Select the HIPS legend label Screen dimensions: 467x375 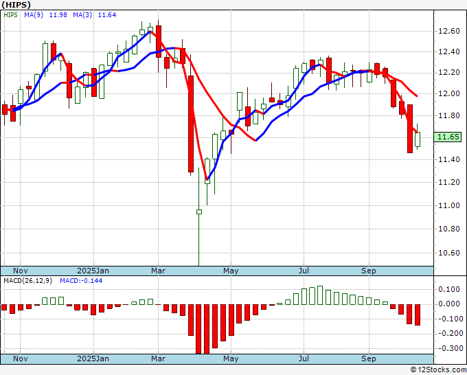11,15
